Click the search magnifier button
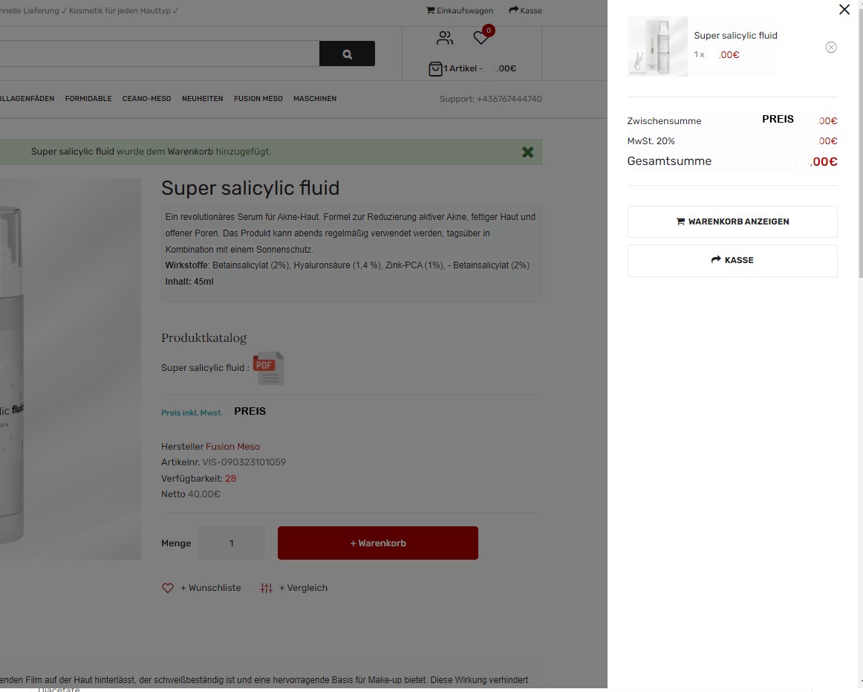 pos(347,54)
